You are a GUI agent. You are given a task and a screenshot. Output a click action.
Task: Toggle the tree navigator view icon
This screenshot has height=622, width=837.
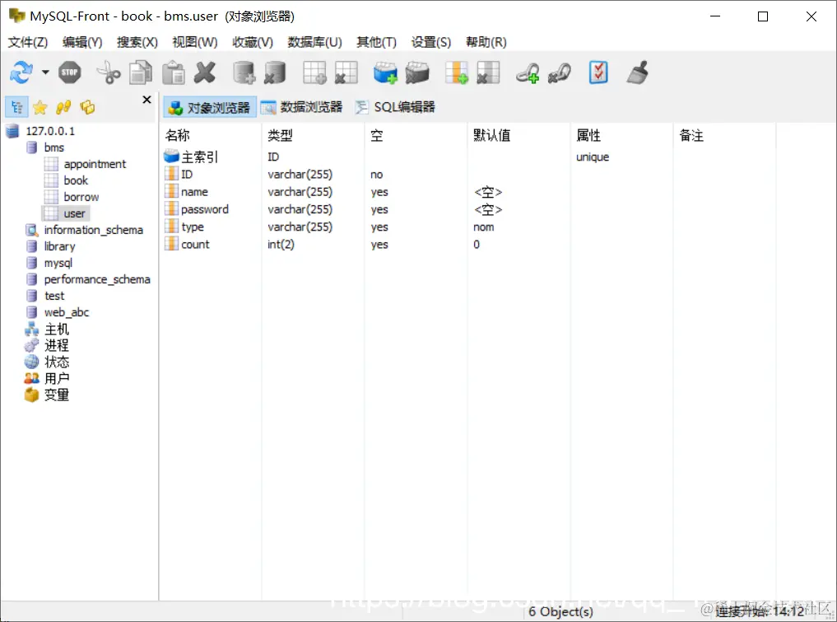tap(16, 107)
